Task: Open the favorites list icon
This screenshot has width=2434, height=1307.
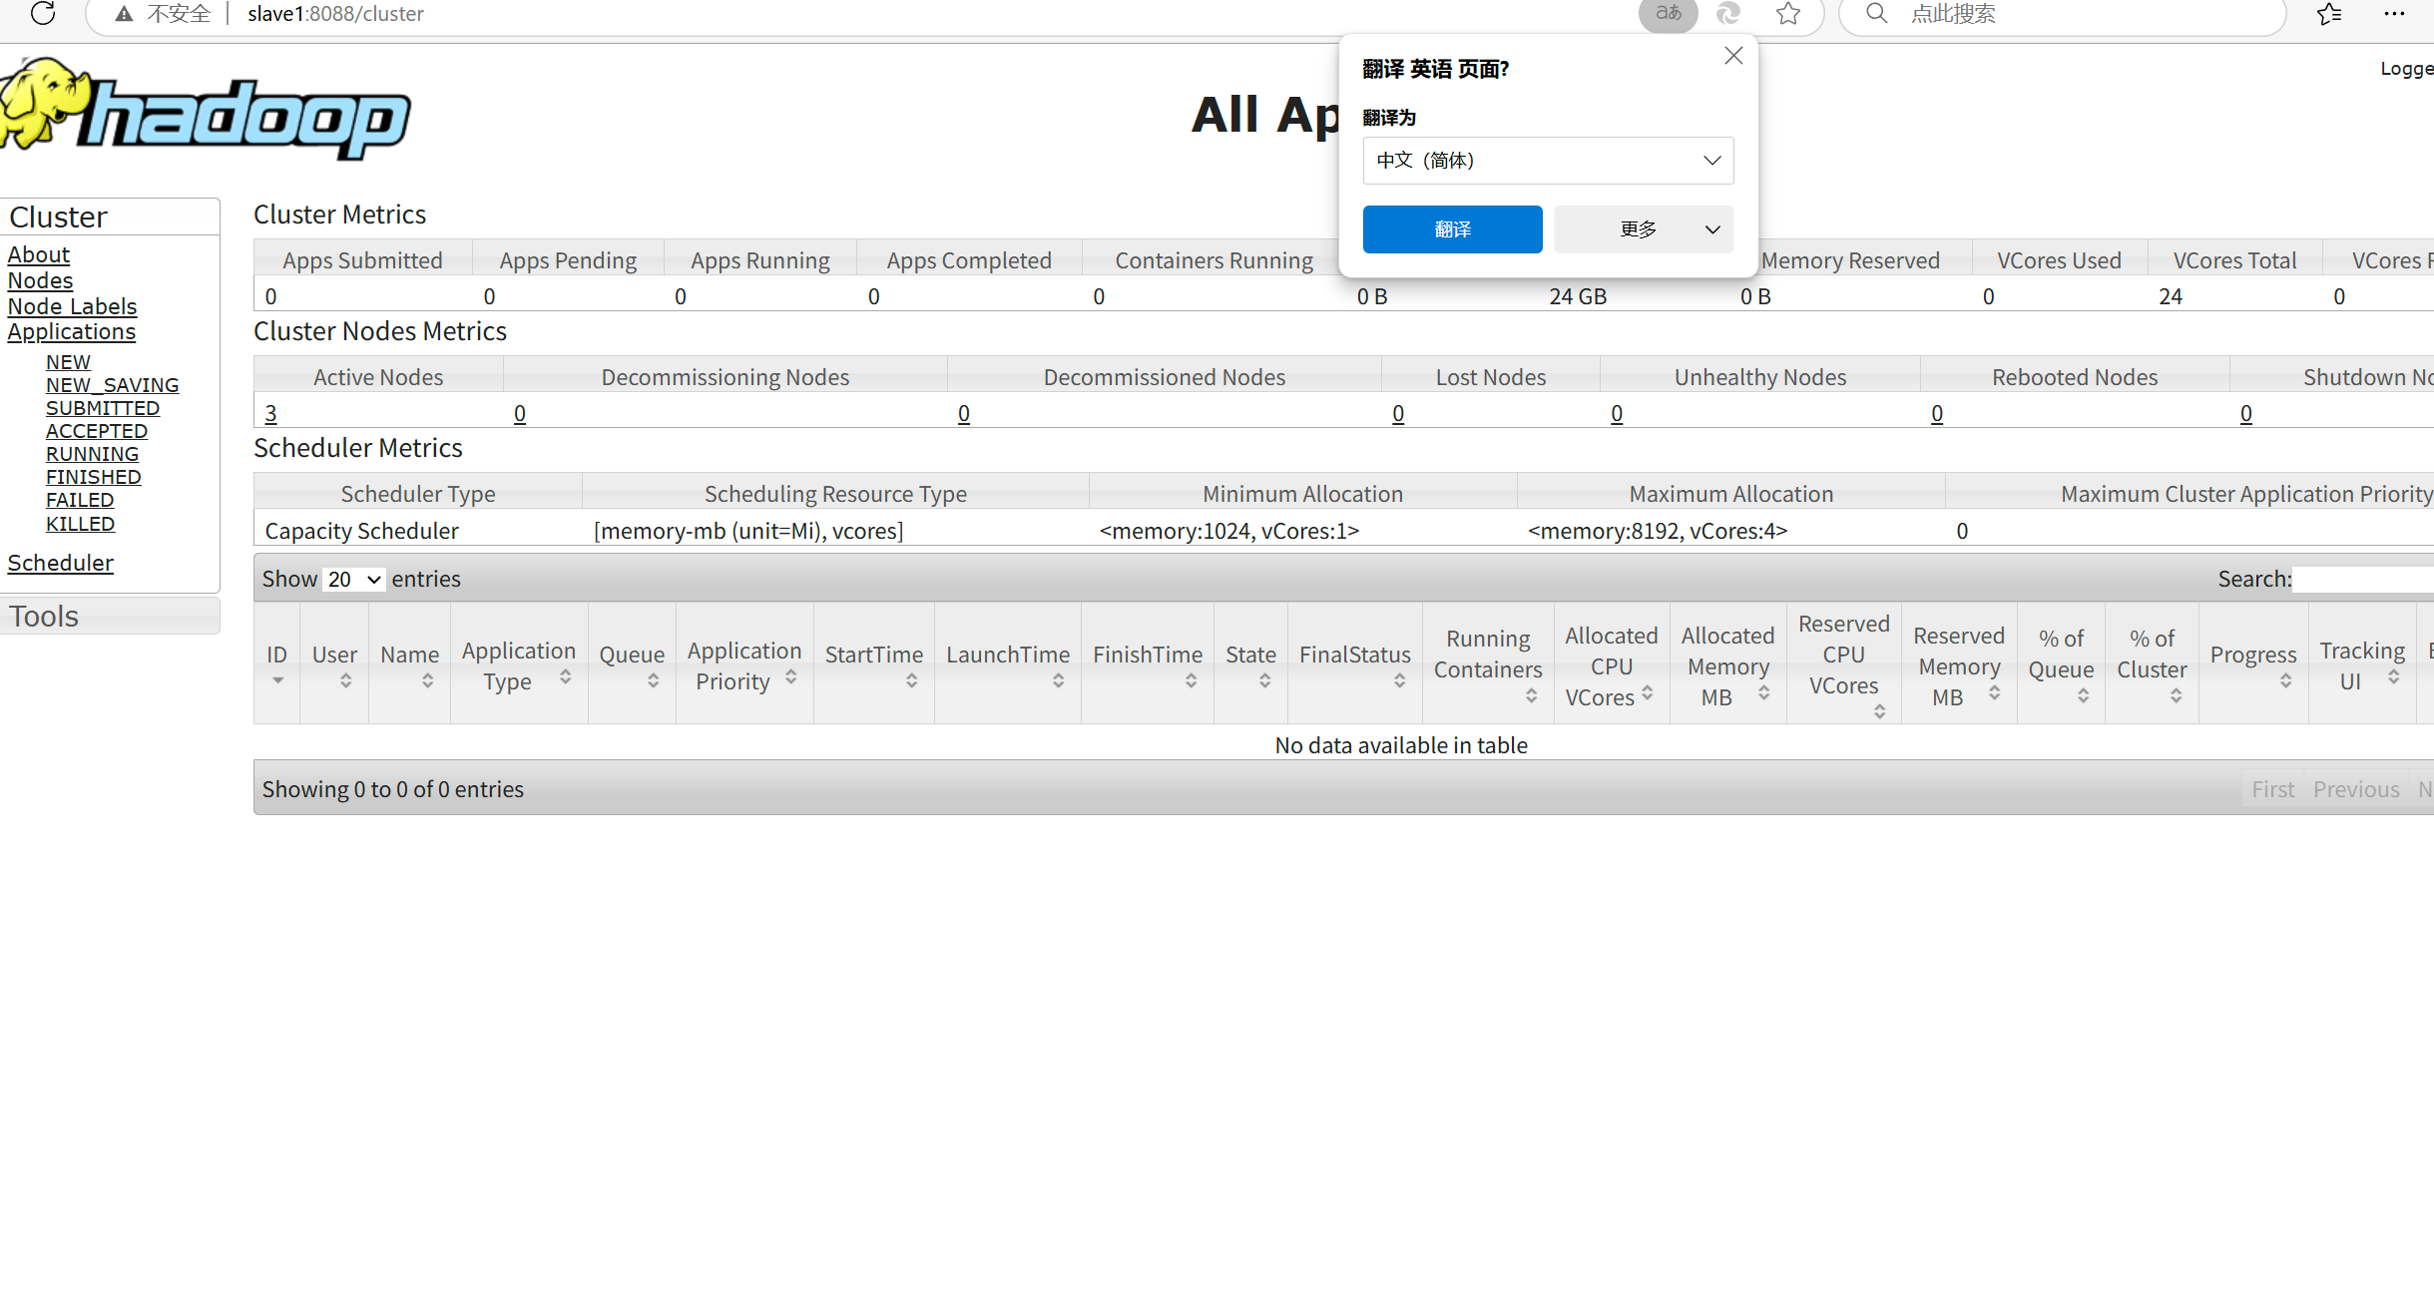Action: coord(2328,13)
